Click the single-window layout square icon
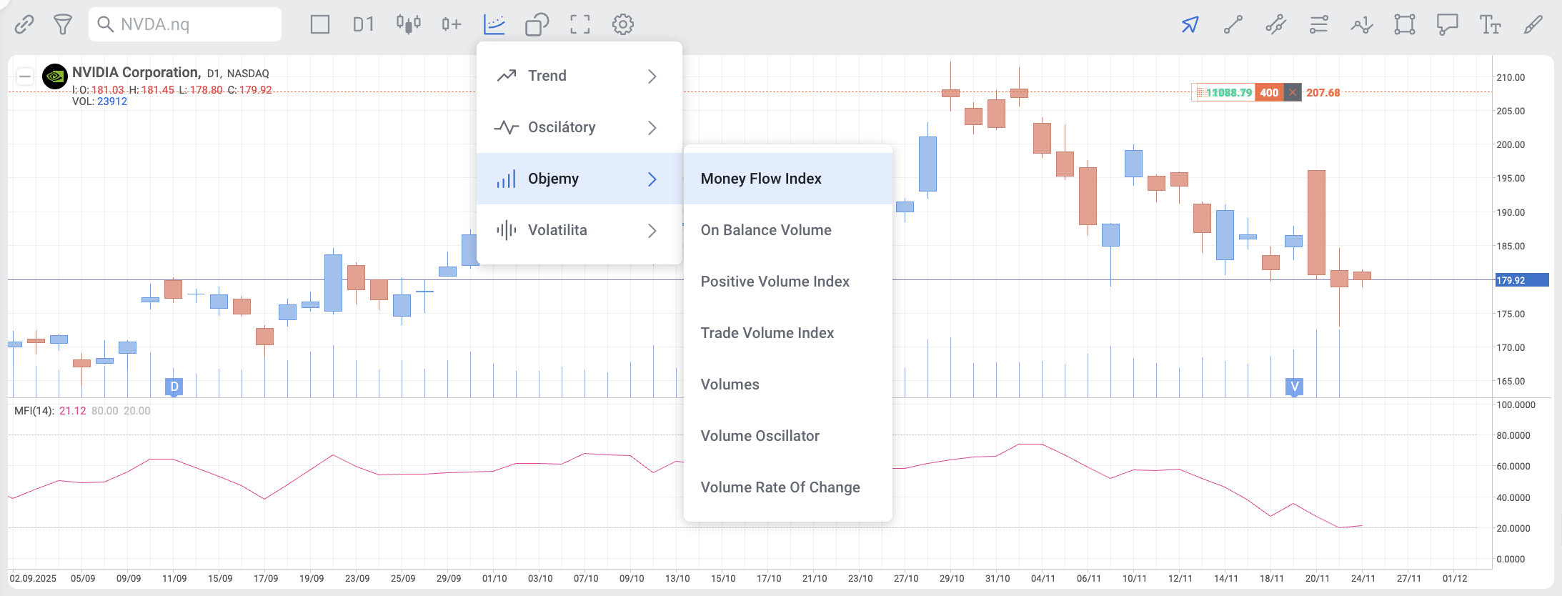Screen dimensions: 1562x596 pos(320,24)
